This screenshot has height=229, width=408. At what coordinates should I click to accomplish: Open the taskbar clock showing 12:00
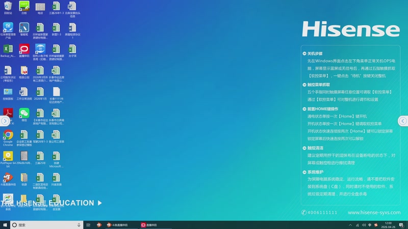388,225
